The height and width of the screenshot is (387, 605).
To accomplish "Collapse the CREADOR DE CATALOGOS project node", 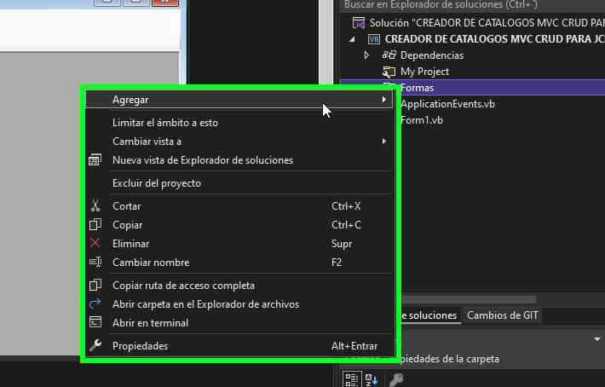I will pos(353,39).
